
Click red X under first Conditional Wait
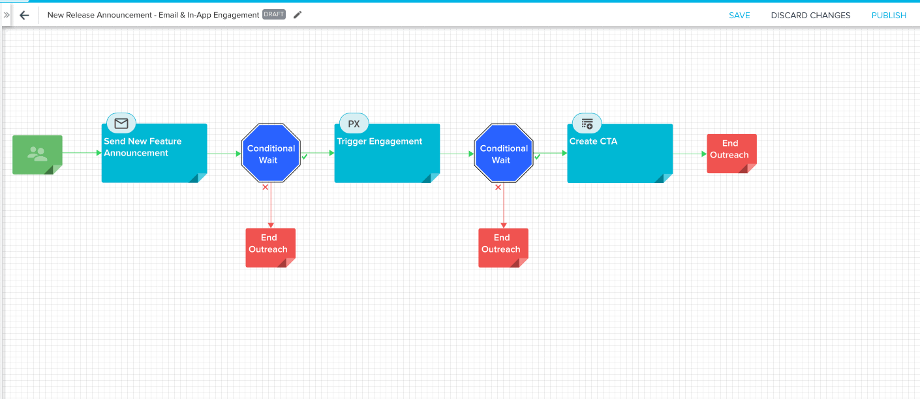(266, 187)
